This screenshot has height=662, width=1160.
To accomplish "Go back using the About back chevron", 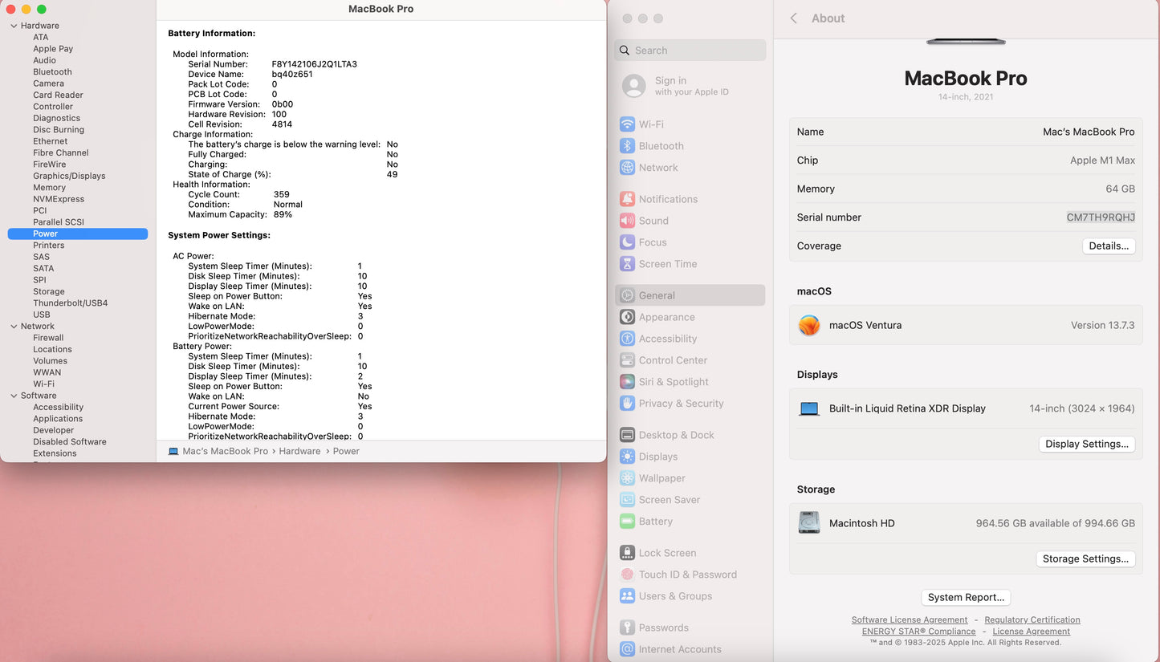I will pyautogui.click(x=794, y=18).
